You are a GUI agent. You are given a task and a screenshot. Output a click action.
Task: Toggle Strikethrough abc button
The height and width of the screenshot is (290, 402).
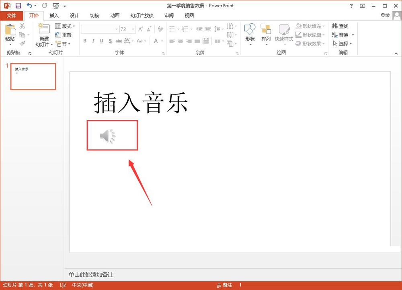(119, 41)
